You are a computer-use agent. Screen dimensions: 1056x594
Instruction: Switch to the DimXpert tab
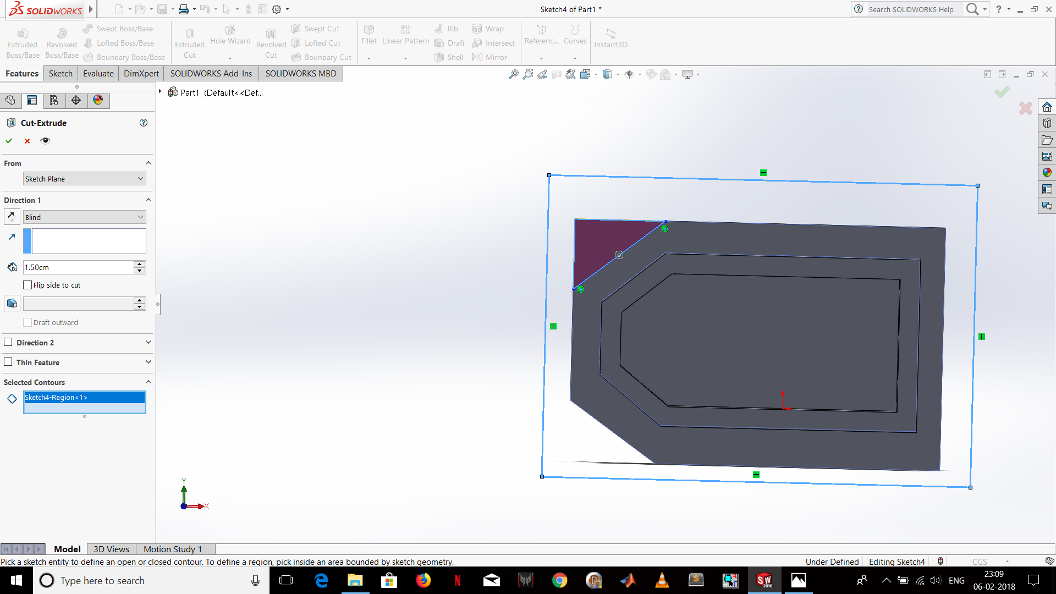coord(141,74)
